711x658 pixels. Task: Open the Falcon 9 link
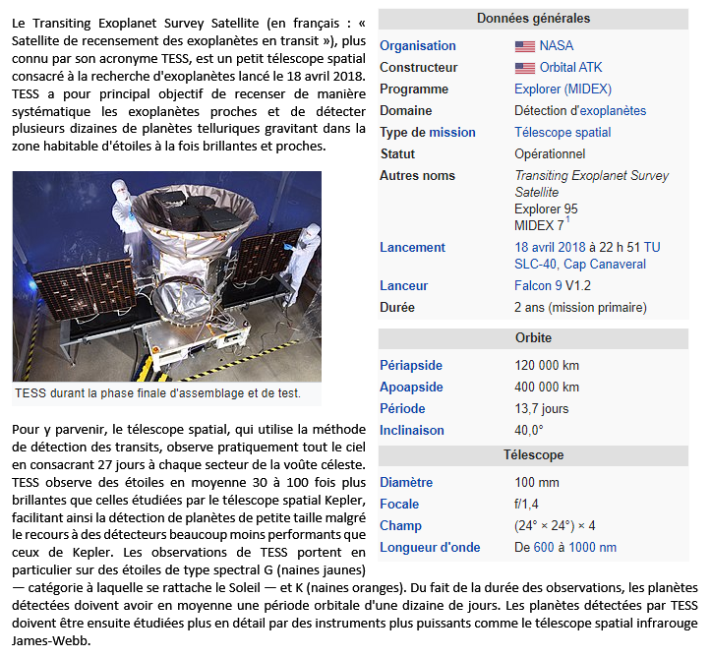pyautogui.click(x=538, y=286)
